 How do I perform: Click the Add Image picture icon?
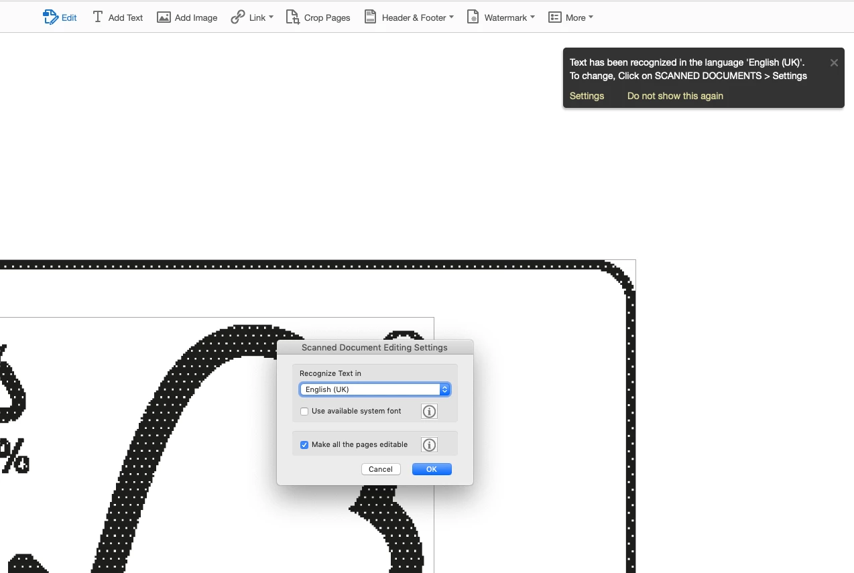[x=164, y=17]
